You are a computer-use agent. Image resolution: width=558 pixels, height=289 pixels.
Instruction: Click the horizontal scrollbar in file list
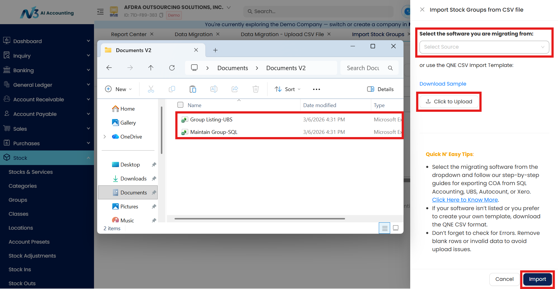click(260, 219)
